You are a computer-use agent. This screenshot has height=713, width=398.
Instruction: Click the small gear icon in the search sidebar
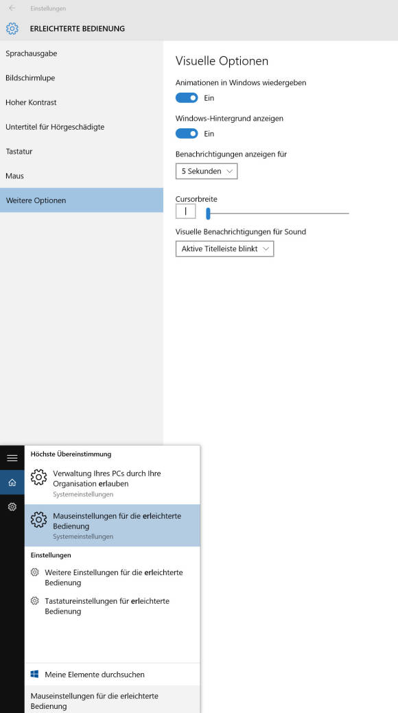coord(12,506)
